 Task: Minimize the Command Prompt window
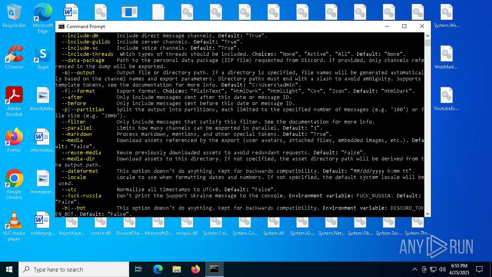pos(387,27)
